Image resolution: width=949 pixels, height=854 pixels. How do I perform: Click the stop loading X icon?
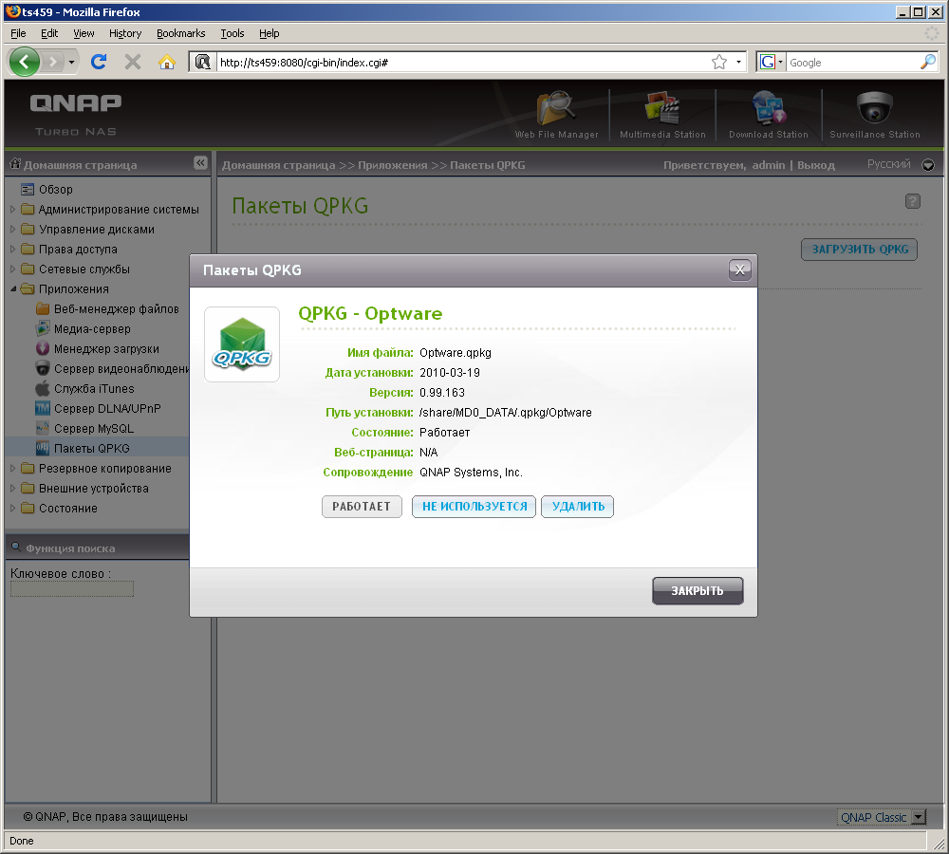point(133,62)
